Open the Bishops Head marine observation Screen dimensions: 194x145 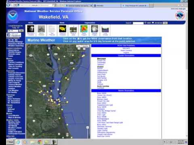(x=102, y=99)
